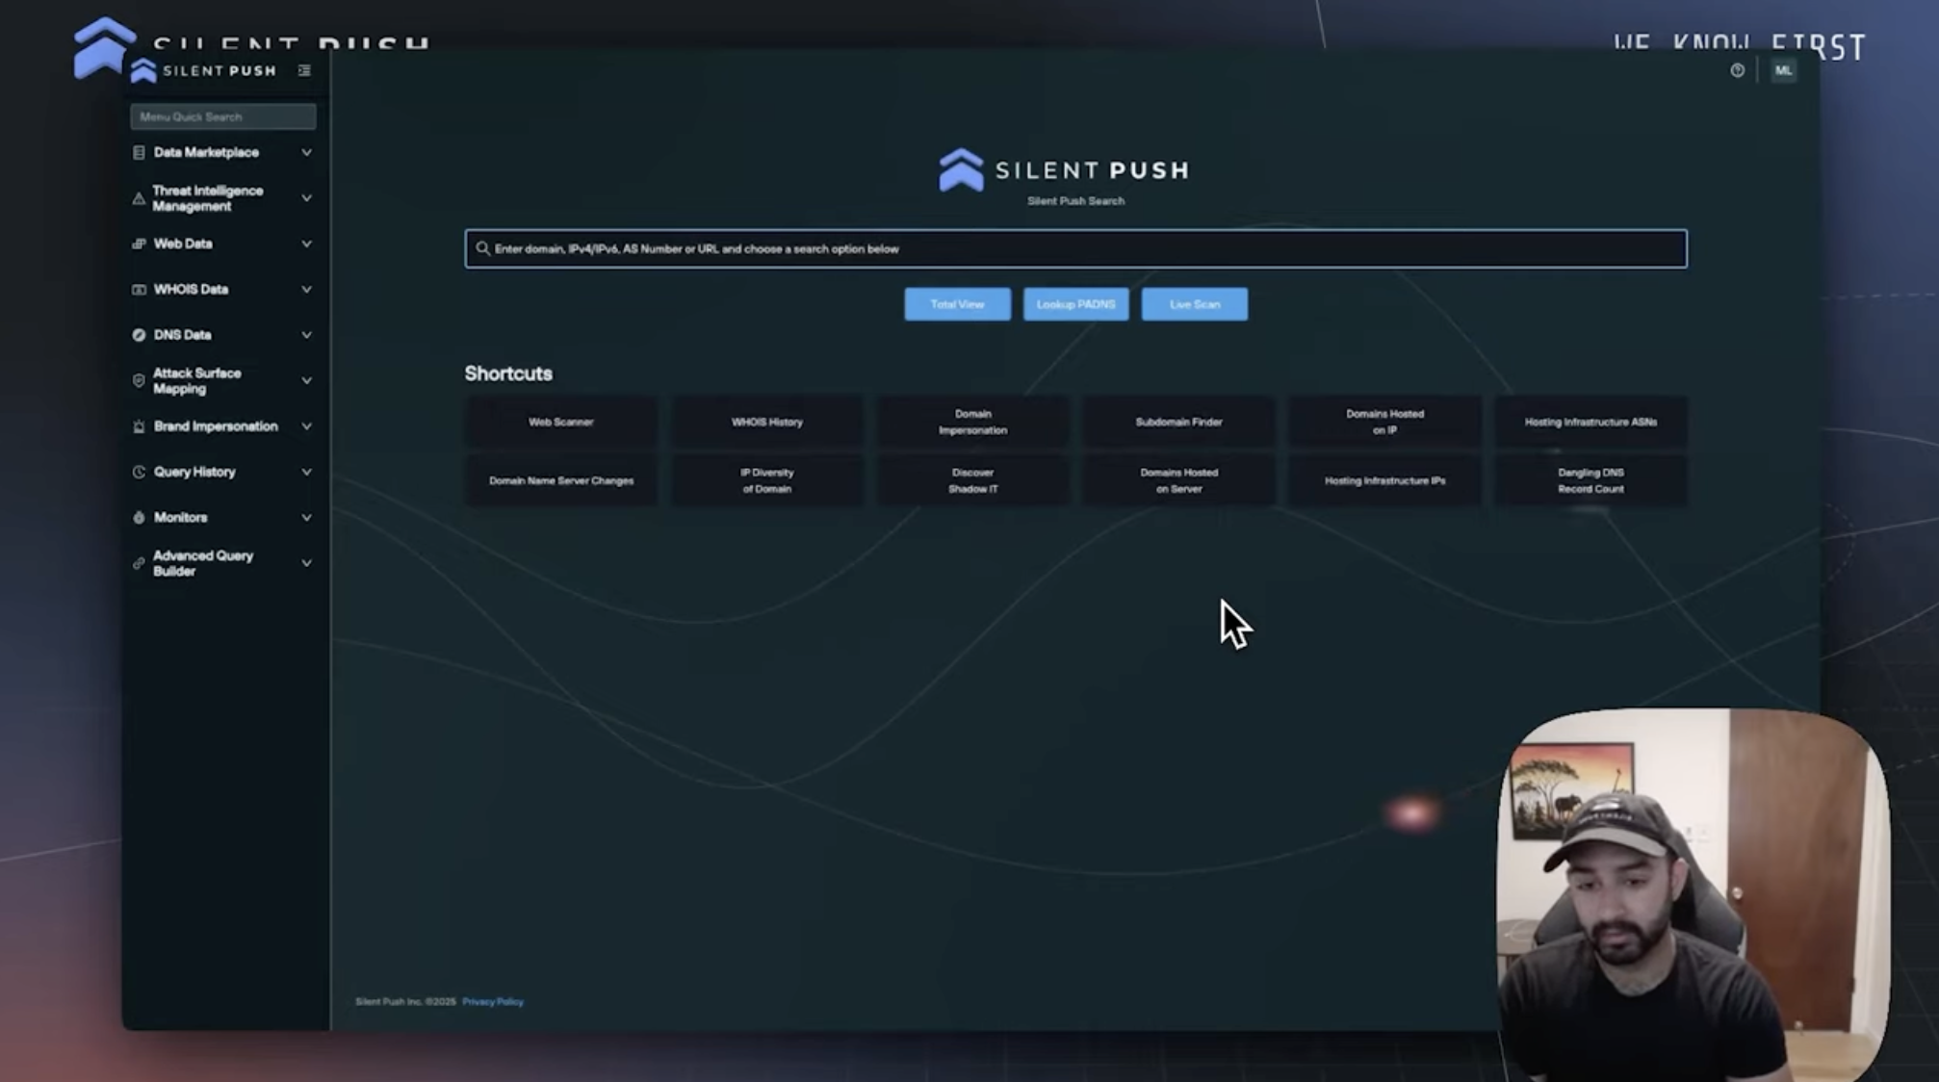Viewport: 1939px width, 1082px height.
Task: Open help via question mark icon
Action: click(x=1737, y=70)
